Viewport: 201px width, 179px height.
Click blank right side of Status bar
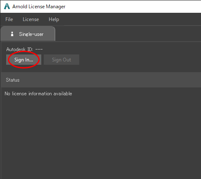(x=110, y=80)
